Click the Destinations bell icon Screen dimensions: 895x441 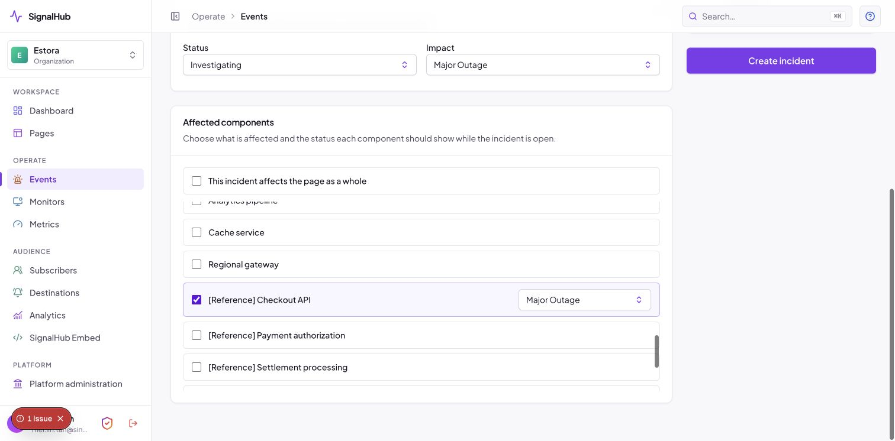pyautogui.click(x=18, y=293)
